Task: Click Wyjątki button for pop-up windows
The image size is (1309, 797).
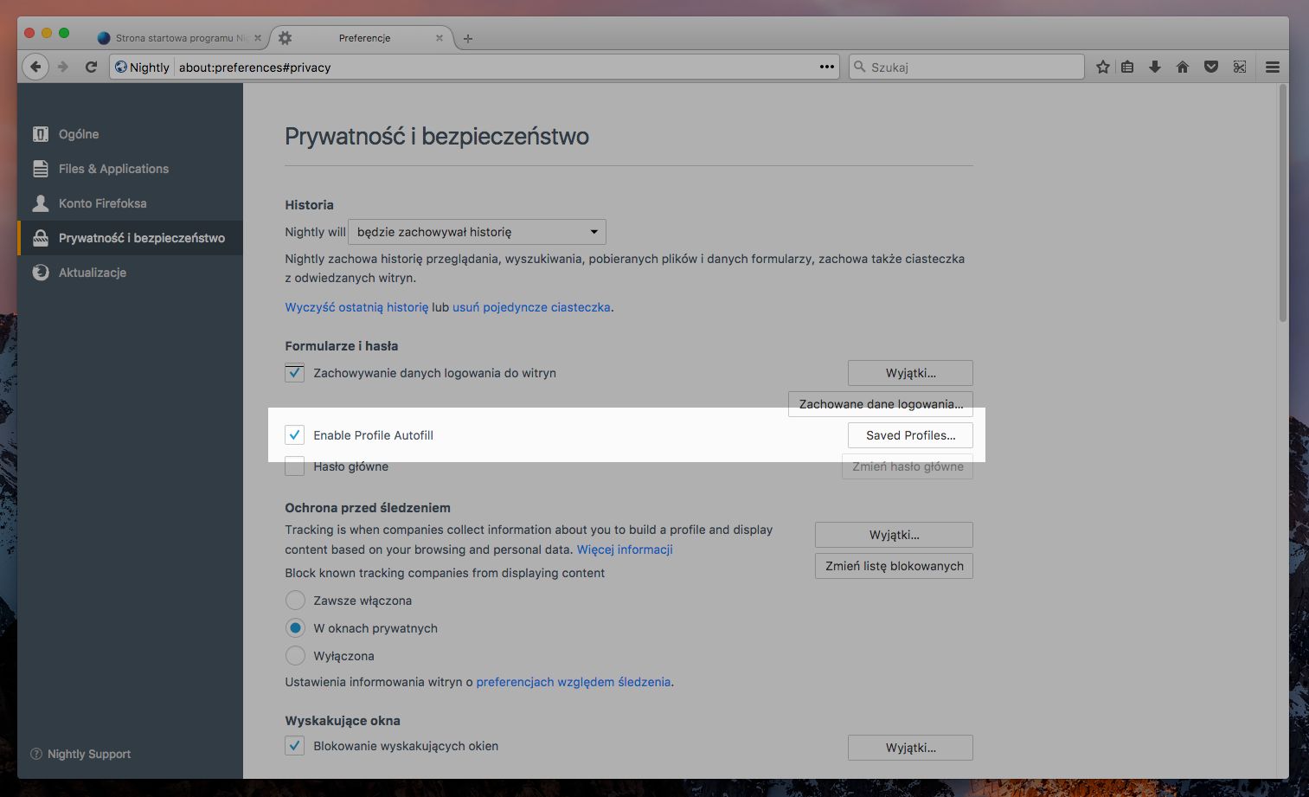Action: click(910, 748)
